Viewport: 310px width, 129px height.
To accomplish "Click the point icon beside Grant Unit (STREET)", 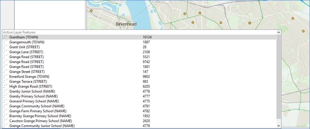I will coord(5,47).
